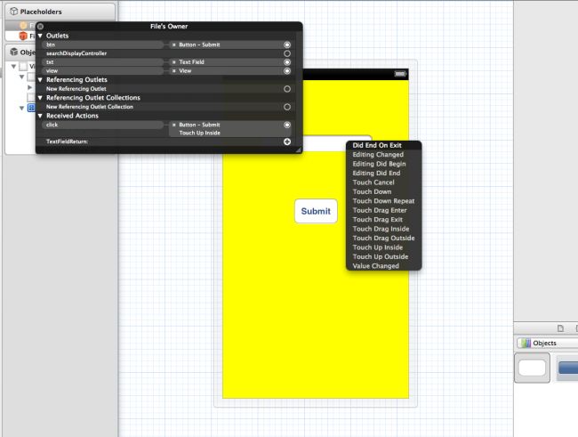Click the searchDisplayController outlet circle
This screenshot has width=578, height=437.
coord(287,53)
